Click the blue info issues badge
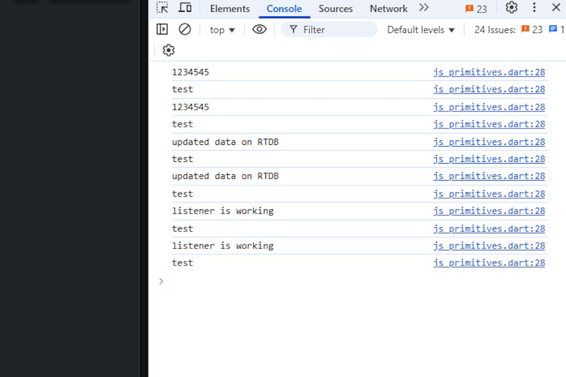The width and height of the screenshot is (566, 377). pyautogui.click(x=556, y=29)
